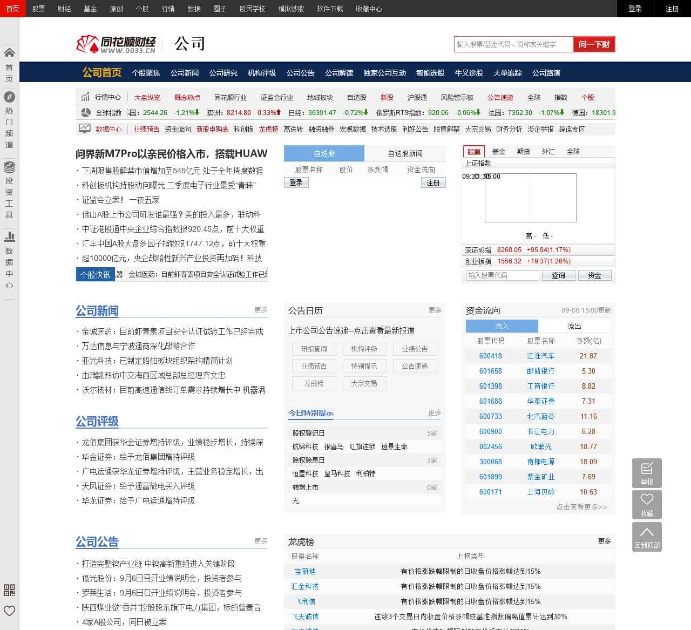This screenshot has width=691, height=630.
Task: Open 热门频道 compass icon in sidebar
Action: point(9,97)
